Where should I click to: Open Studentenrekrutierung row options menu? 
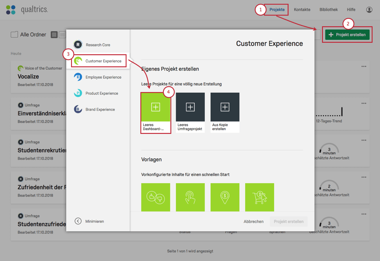[x=364, y=140]
